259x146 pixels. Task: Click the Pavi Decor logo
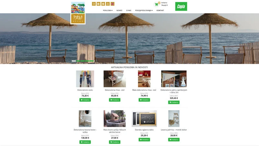pyautogui.click(x=78, y=13)
